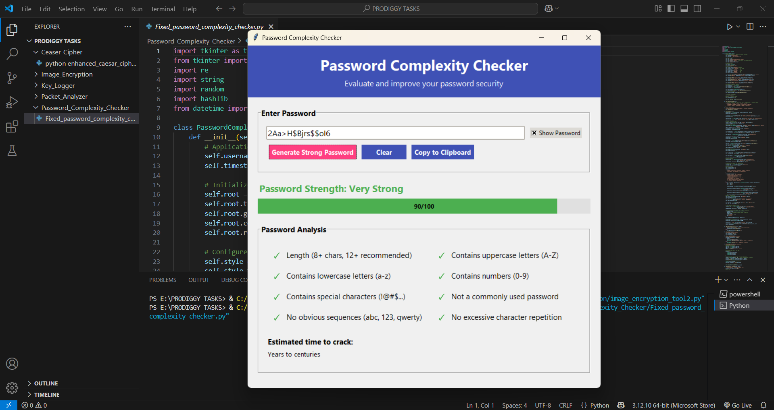
Task: Click the New Terminal plus icon
Action: 718,280
